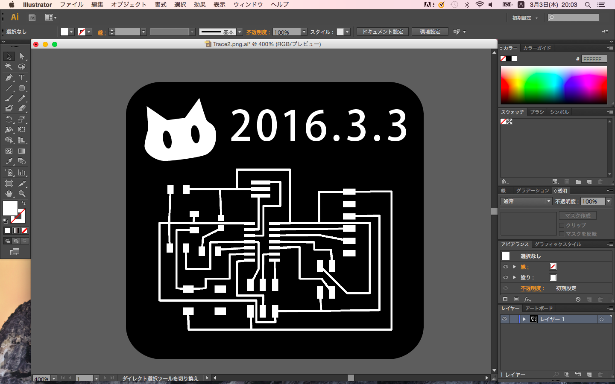
Task: Open 初期設定 workspace switcher
Action: click(525, 18)
